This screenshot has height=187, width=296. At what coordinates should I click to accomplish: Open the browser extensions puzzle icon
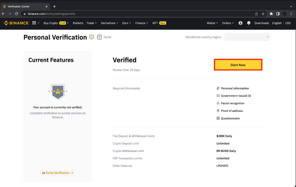tap(271, 14)
